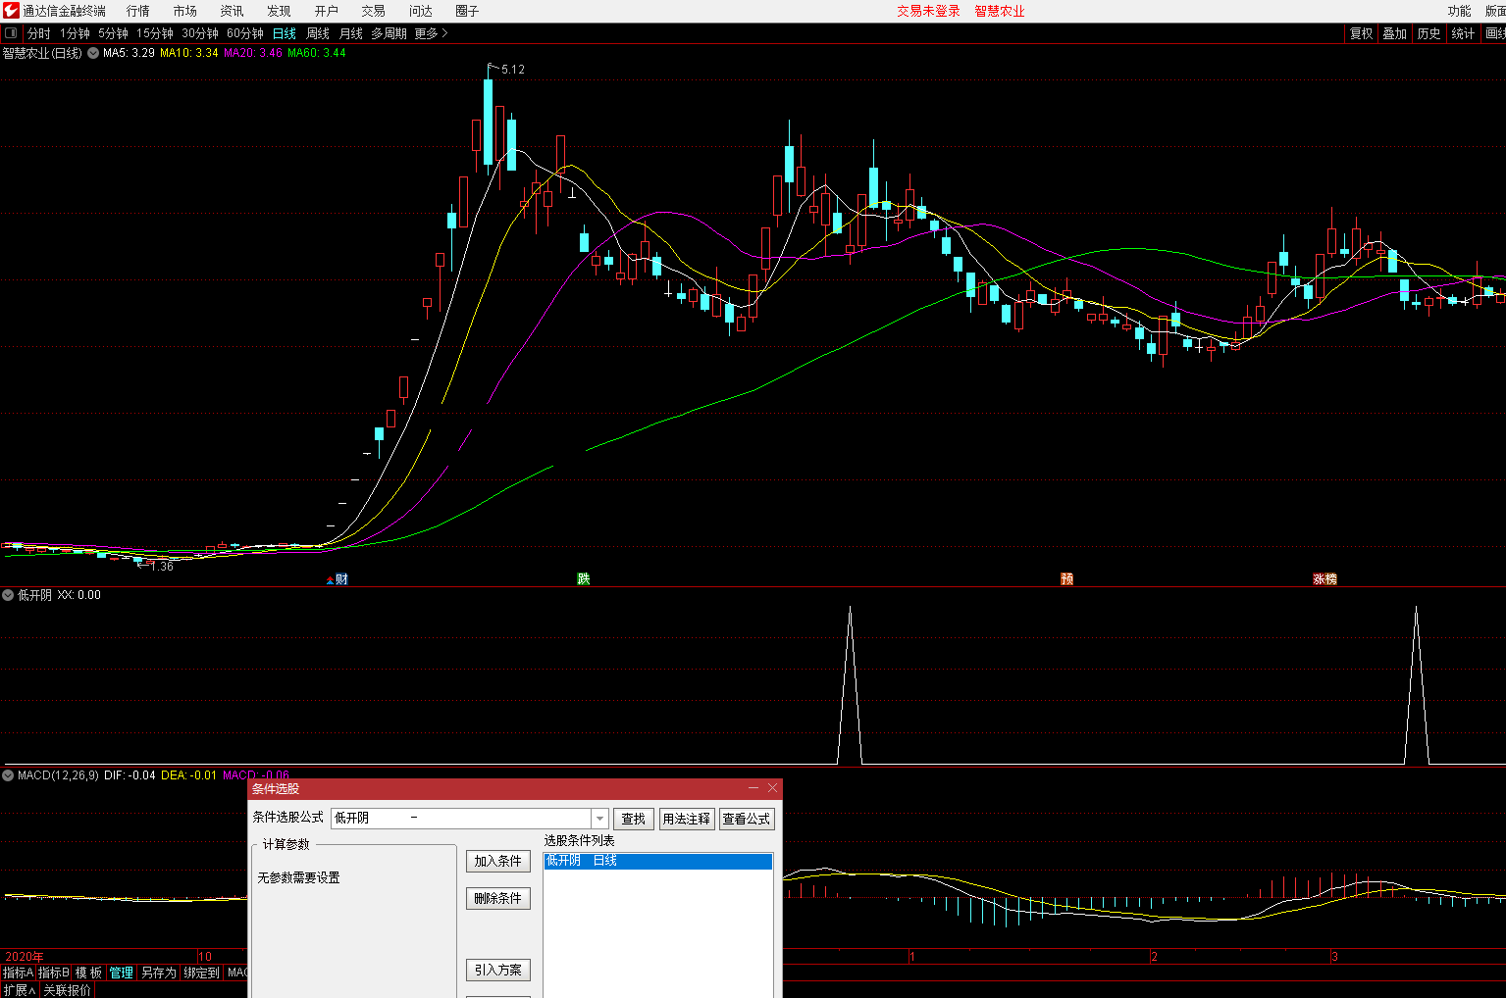Click the 删除条件 button
This screenshot has height=998, width=1506.
coord(498,898)
